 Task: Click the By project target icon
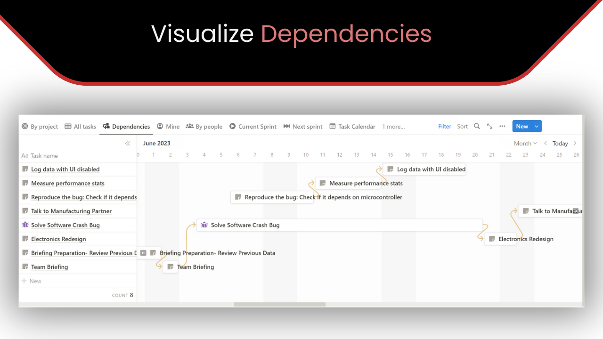(25, 126)
